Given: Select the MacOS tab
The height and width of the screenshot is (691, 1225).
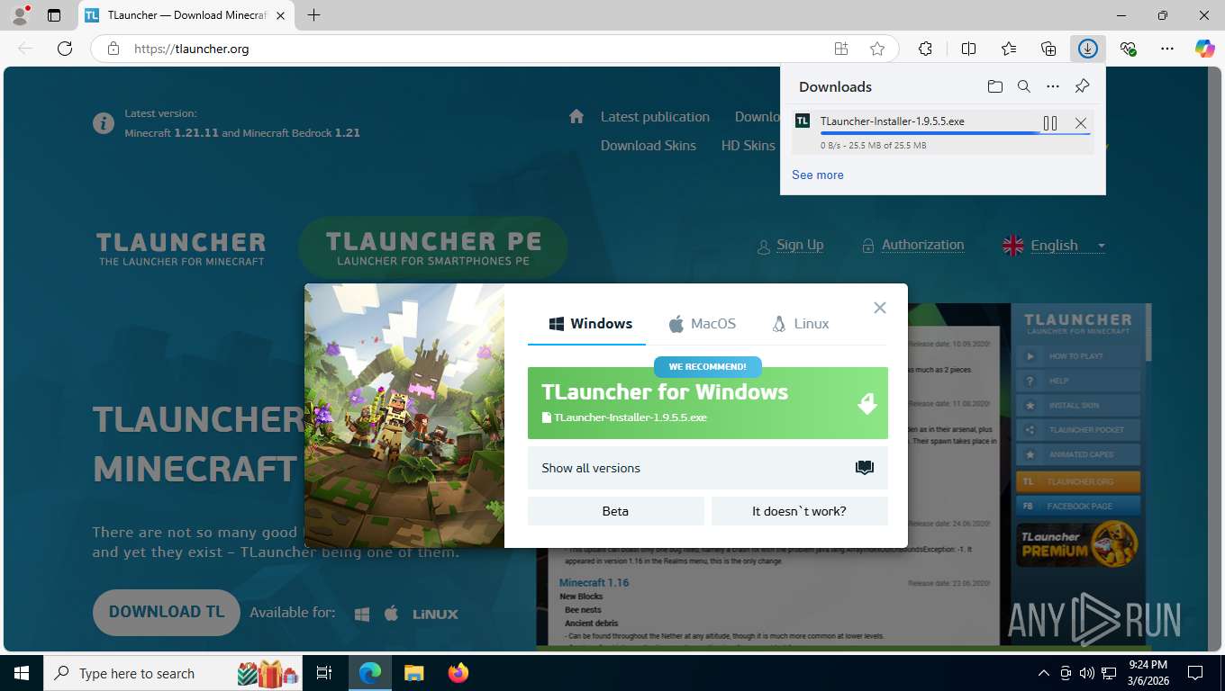Looking at the screenshot, I should [702, 324].
